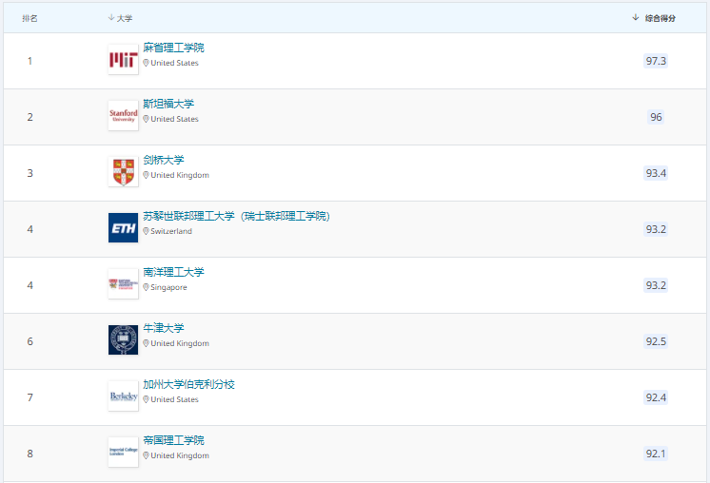710x483 pixels.
Task: Click rank number 7
Action: coord(30,397)
